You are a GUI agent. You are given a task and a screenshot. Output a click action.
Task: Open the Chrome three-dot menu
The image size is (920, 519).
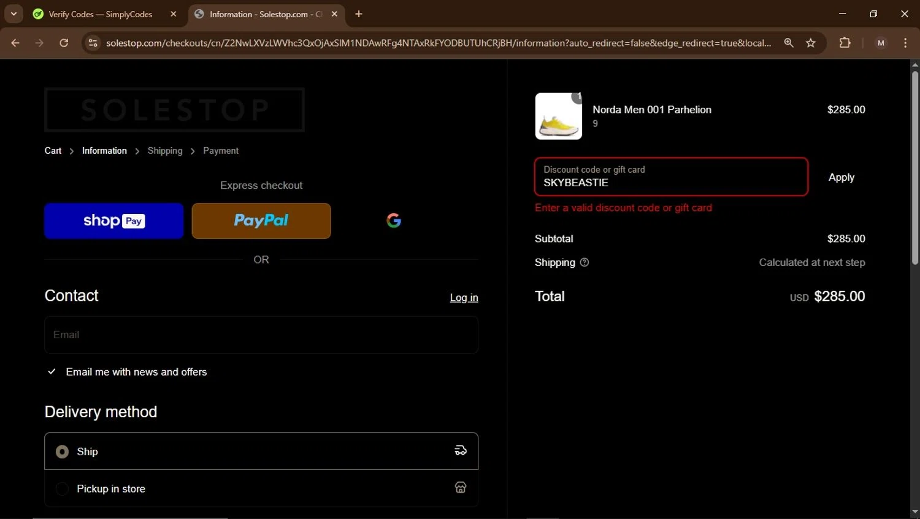tap(905, 43)
